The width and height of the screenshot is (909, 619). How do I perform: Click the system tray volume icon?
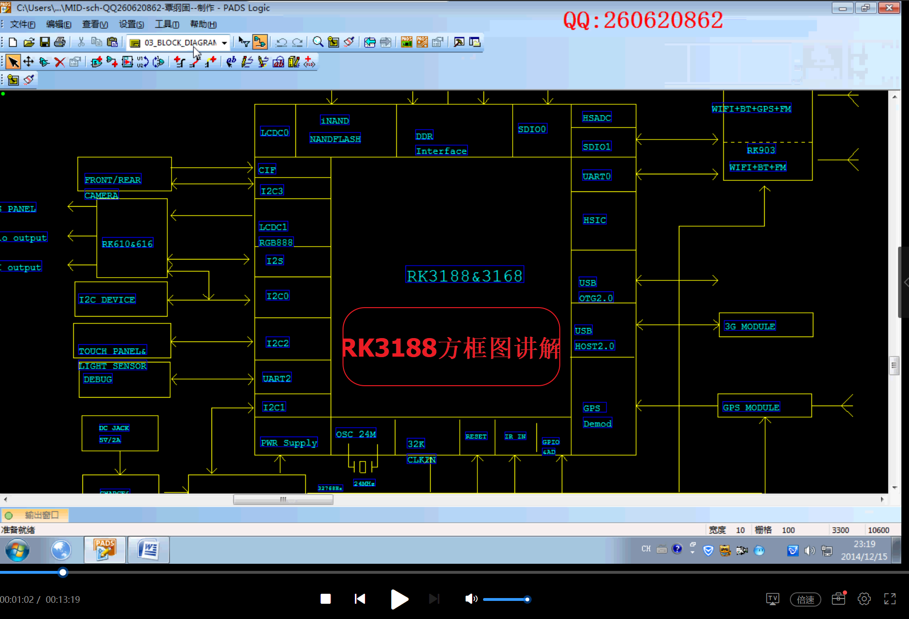tap(809, 551)
